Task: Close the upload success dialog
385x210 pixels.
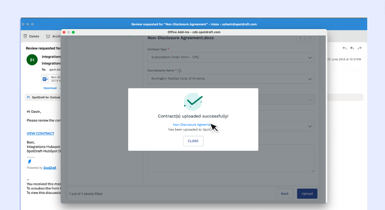Action: pos(193,141)
